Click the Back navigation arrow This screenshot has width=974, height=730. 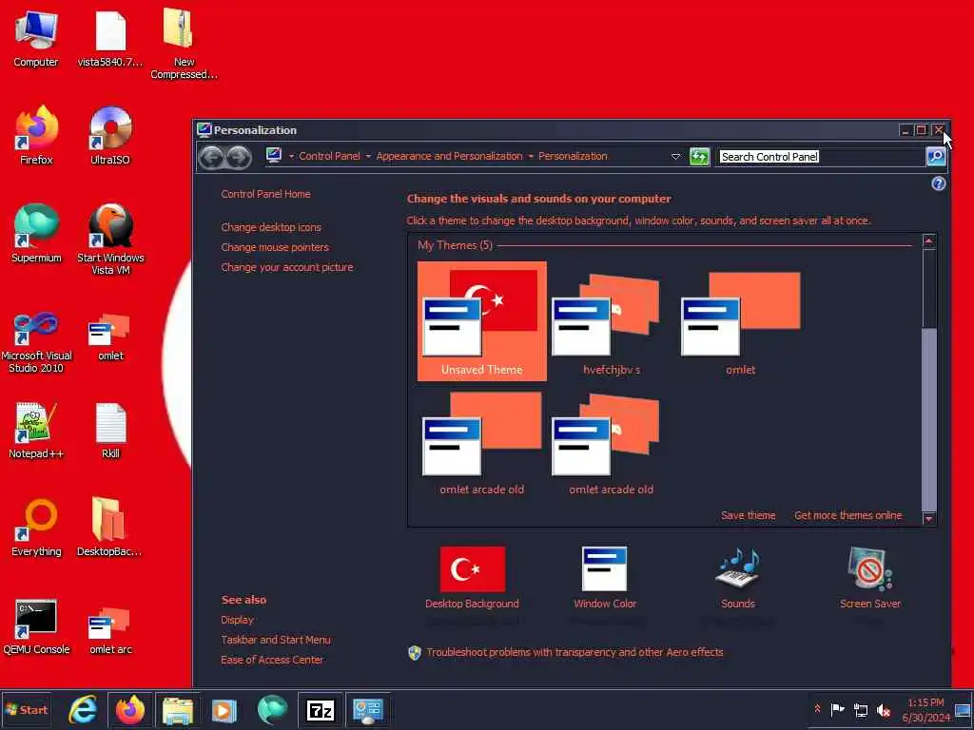pyautogui.click(x=211, y=157)
